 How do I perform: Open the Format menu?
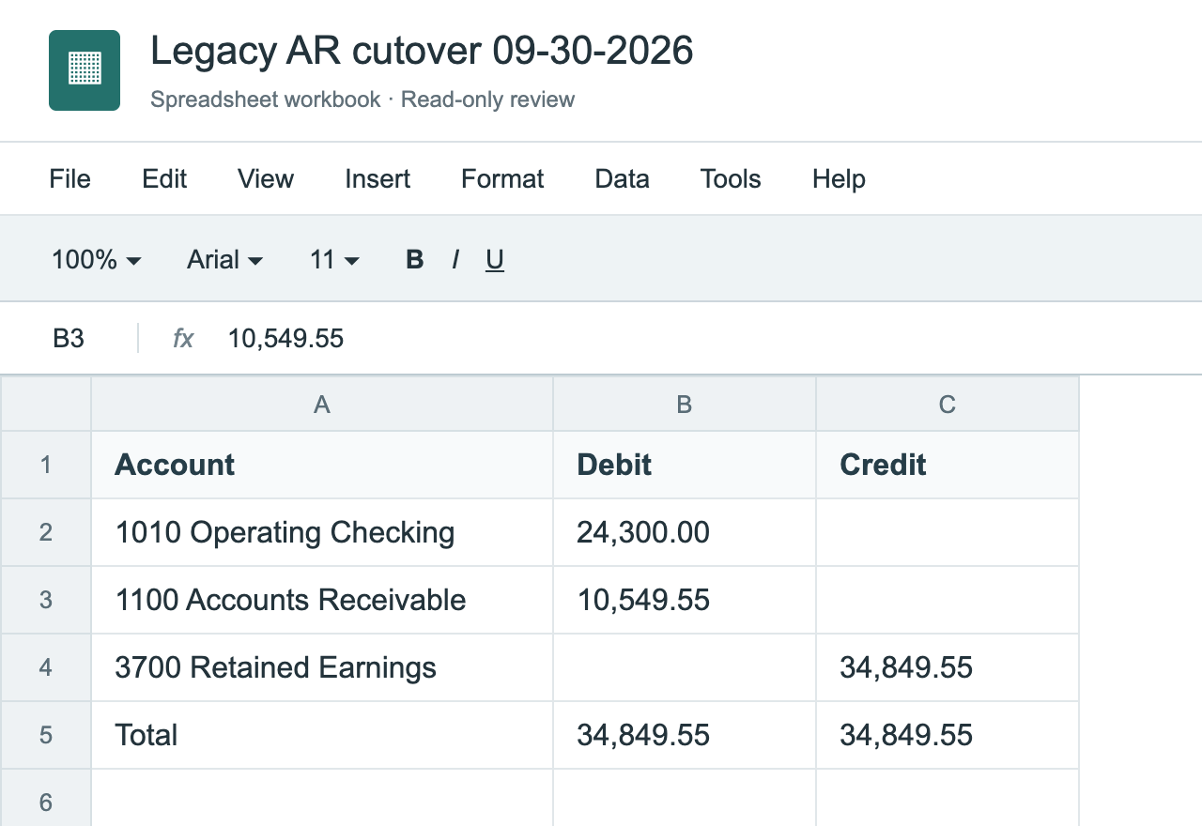pos(502,178)
